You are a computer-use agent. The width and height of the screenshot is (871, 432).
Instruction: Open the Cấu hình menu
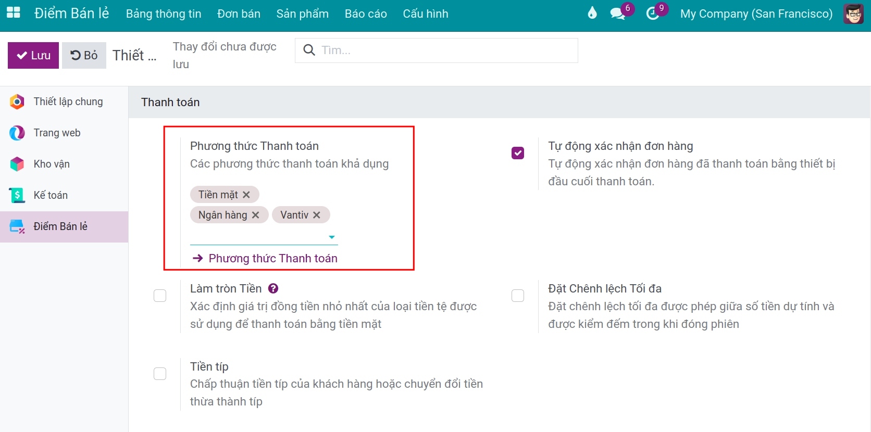426,14
